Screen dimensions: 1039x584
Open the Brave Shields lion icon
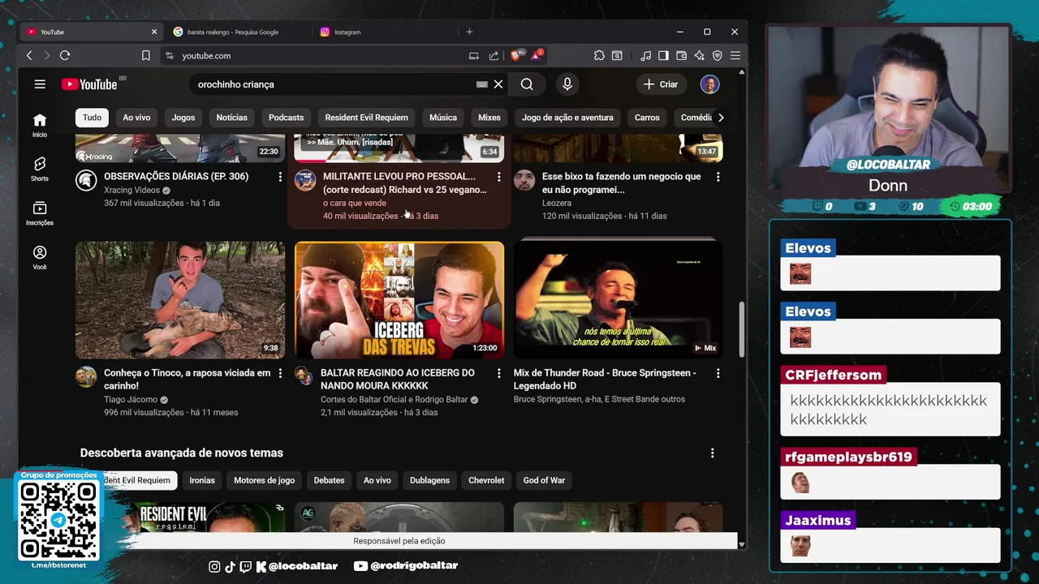click(515, 55)
